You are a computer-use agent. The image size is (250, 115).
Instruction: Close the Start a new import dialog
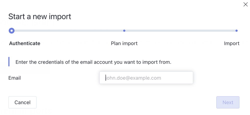(x=245, y=4)
